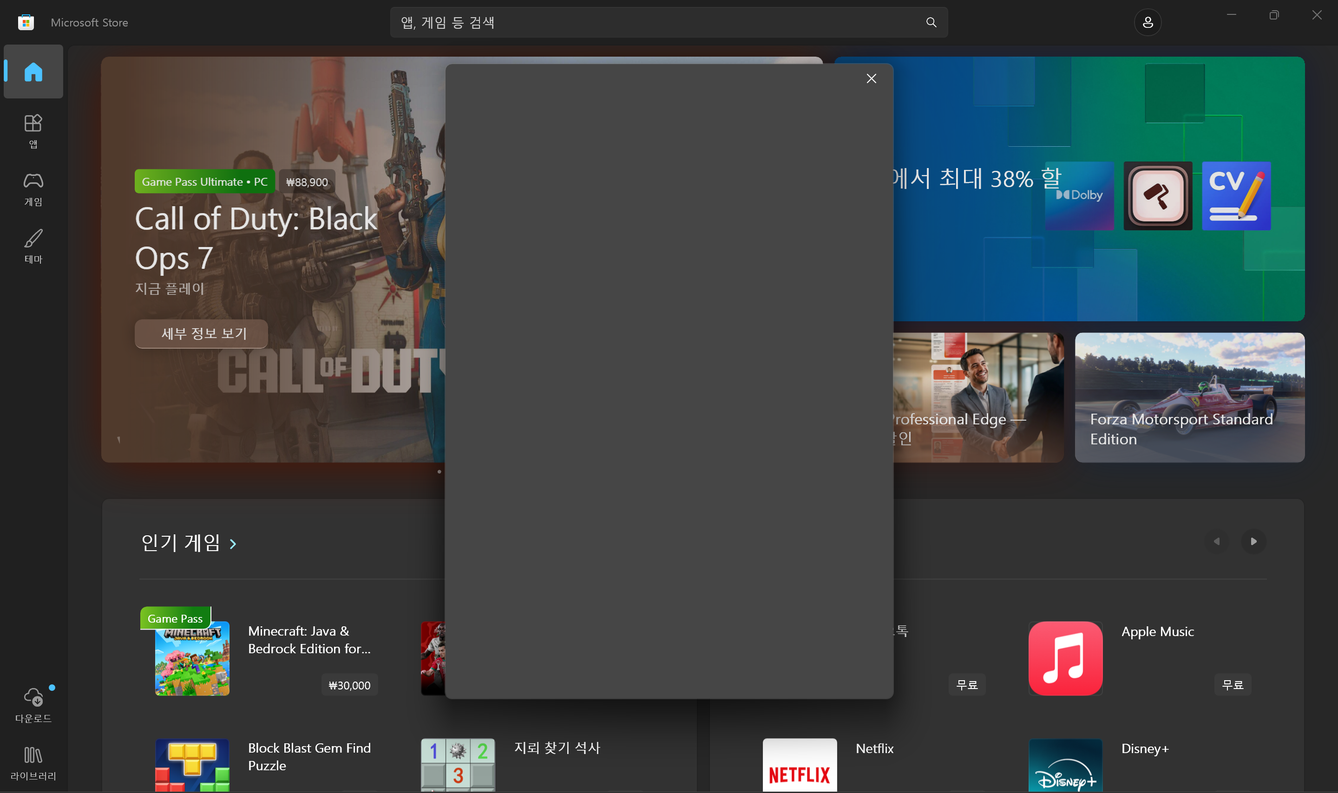Open the user account profile button
1338x793 pixels.
(1148, 22)
